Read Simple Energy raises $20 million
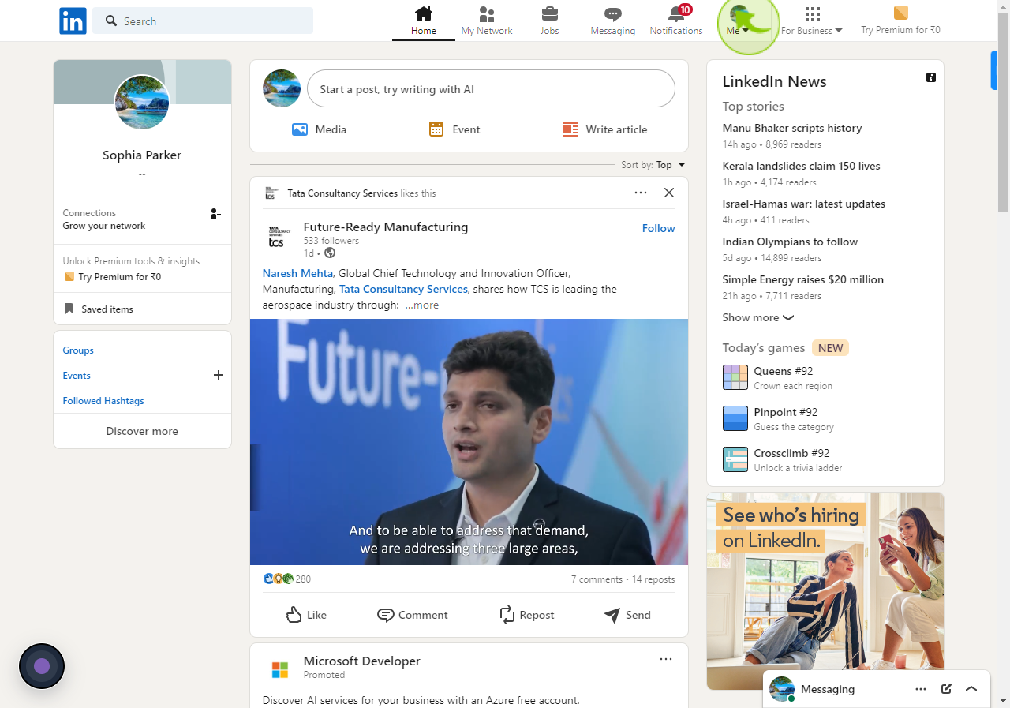Screen dimensions: 1010x708 click(x=802, y=279)
